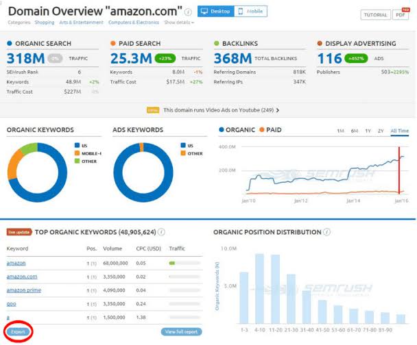Click the 1-3 position distribution bar
This screenshot has height=345, width=417.
244,298
